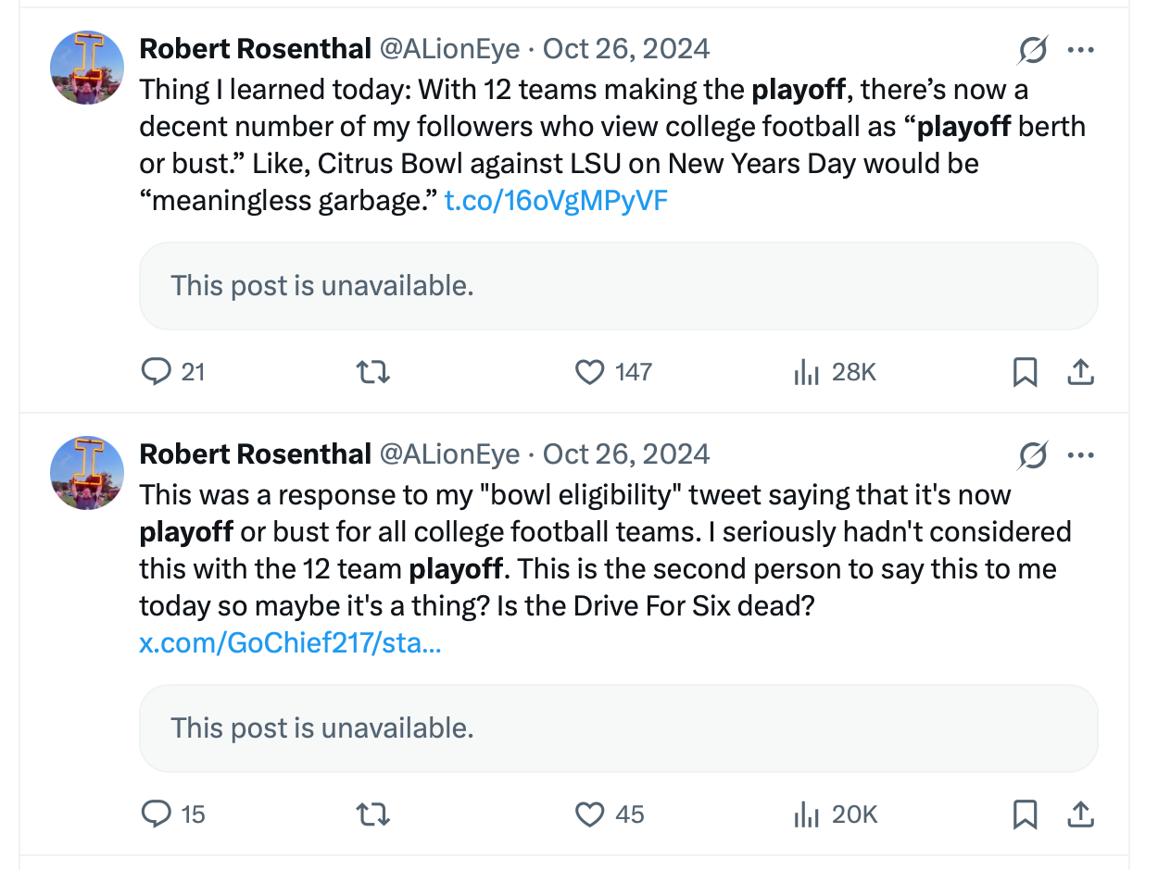Like the tweet with 147 likes
This screenshot has width=1158, height=870.
coord(590,372)
